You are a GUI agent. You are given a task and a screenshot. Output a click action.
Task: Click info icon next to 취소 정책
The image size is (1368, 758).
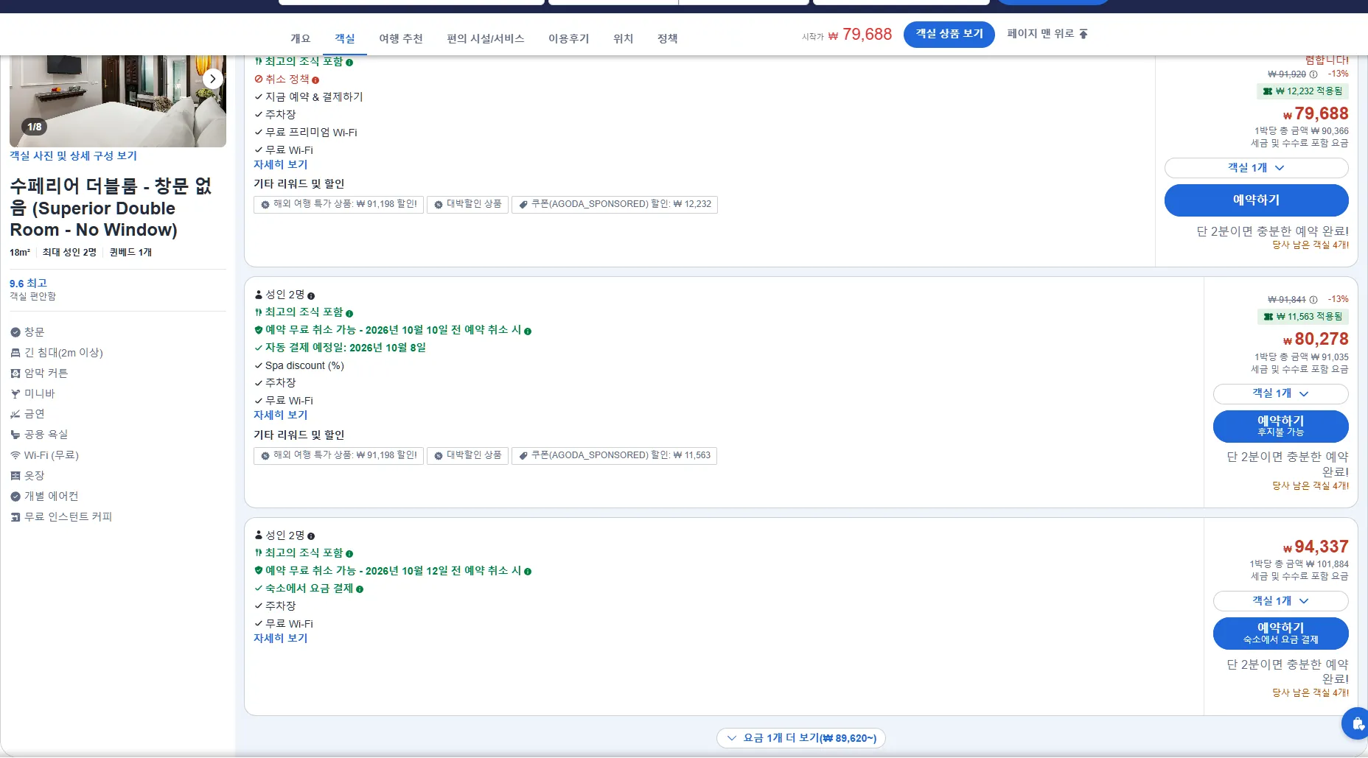tap(315, 80)
